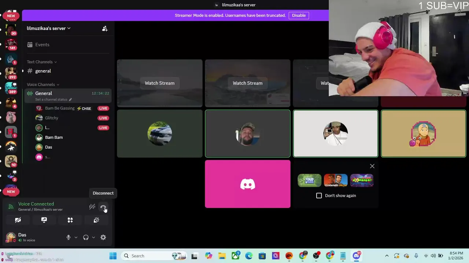Share your screen button

click(44, 220)
